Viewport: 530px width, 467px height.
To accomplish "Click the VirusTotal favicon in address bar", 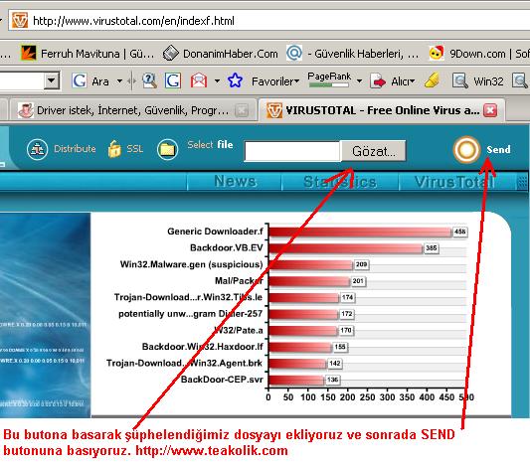I will pyautogui.click(x=20, y=20).
